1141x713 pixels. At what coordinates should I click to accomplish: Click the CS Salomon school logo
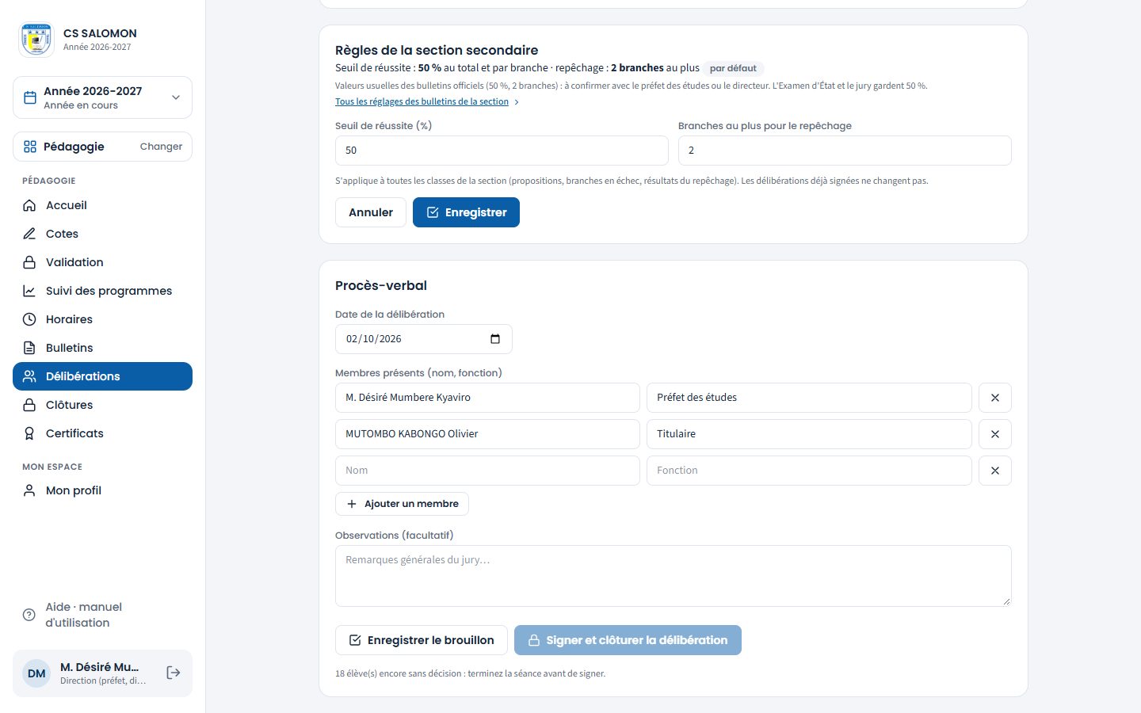[36, 40]
